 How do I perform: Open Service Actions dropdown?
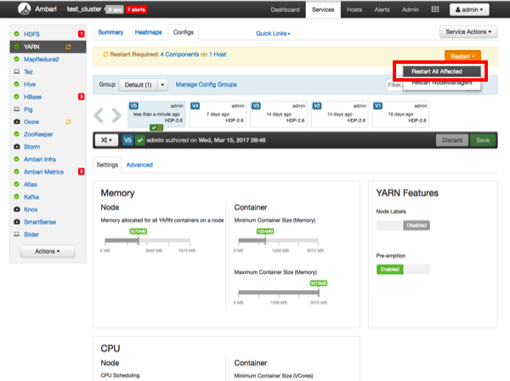pos(468,31)
